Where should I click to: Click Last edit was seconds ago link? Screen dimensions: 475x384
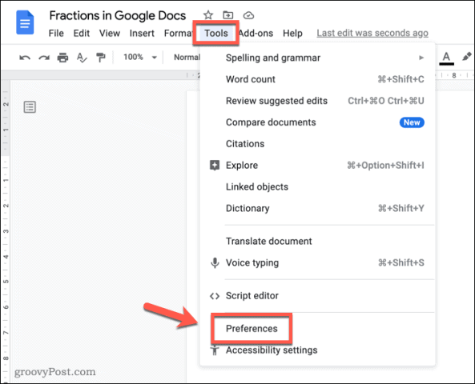(372, 33)
